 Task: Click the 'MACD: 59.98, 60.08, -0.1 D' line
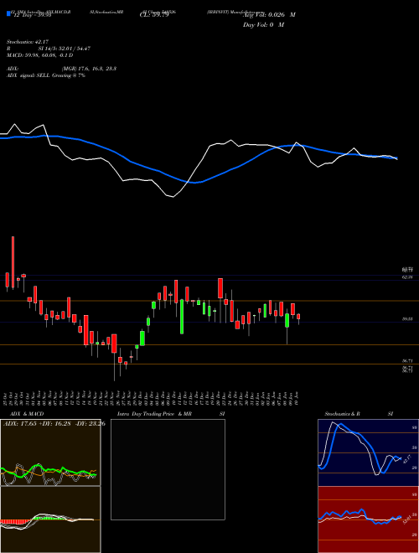tap(39, 55)
